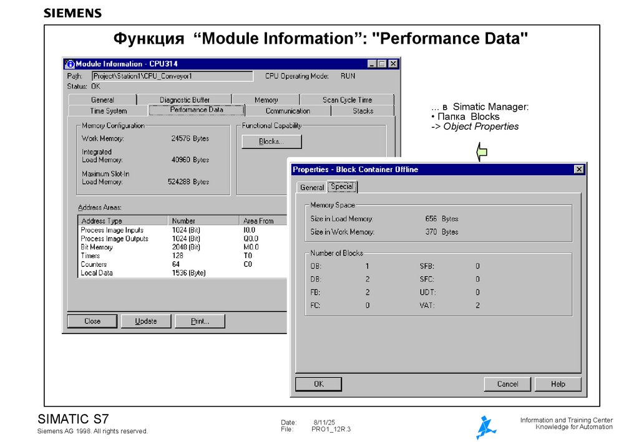This screenshot has width=639, height=442.
Task: Select the Scan Cycle Time tab
Action: [347, 99]
